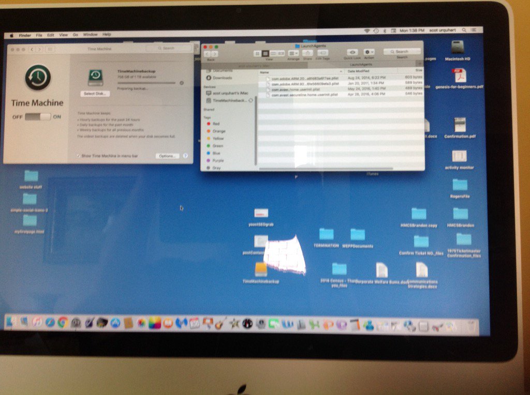Open the Arrange dropdown in Finder toolbar

(293, 53)
